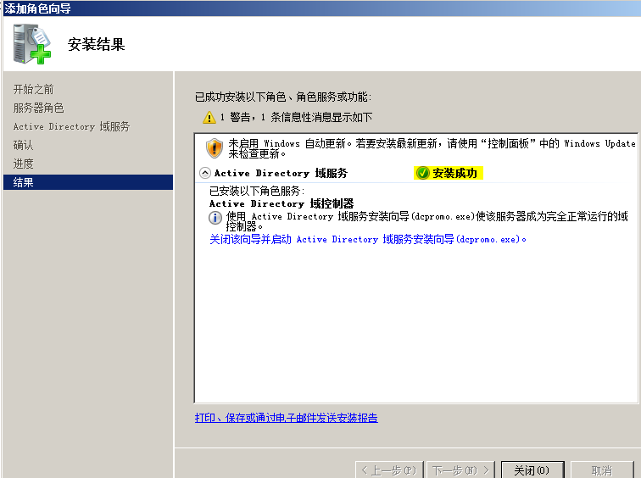Click the 1 警告，1 条信息性消息 text
This screenshot has height=478, width=641.
coord(296,118)
